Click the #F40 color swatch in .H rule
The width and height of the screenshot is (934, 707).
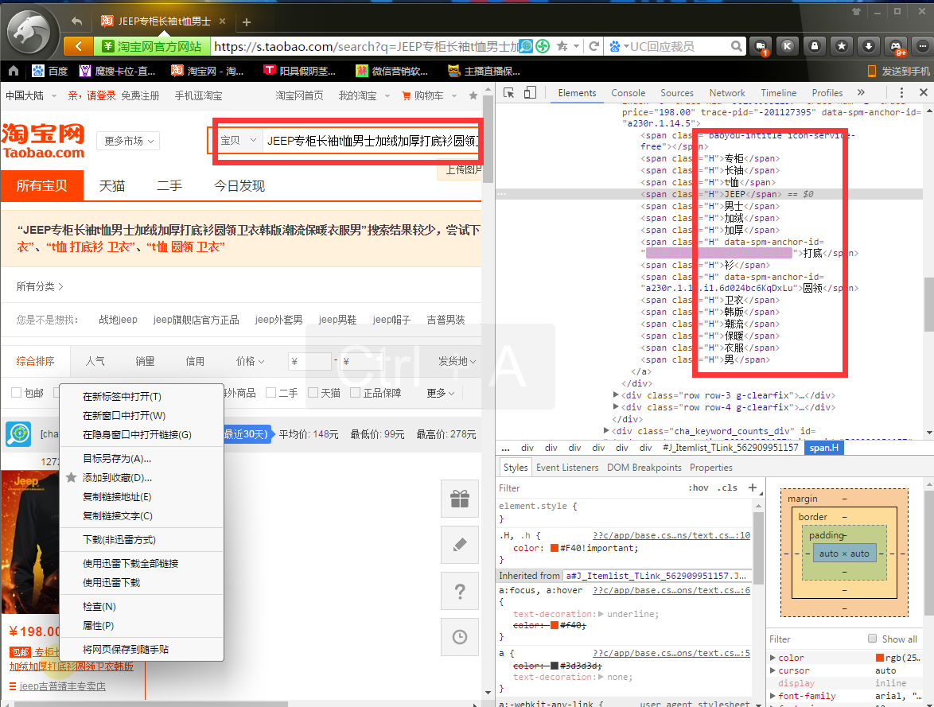pos(554,548)
